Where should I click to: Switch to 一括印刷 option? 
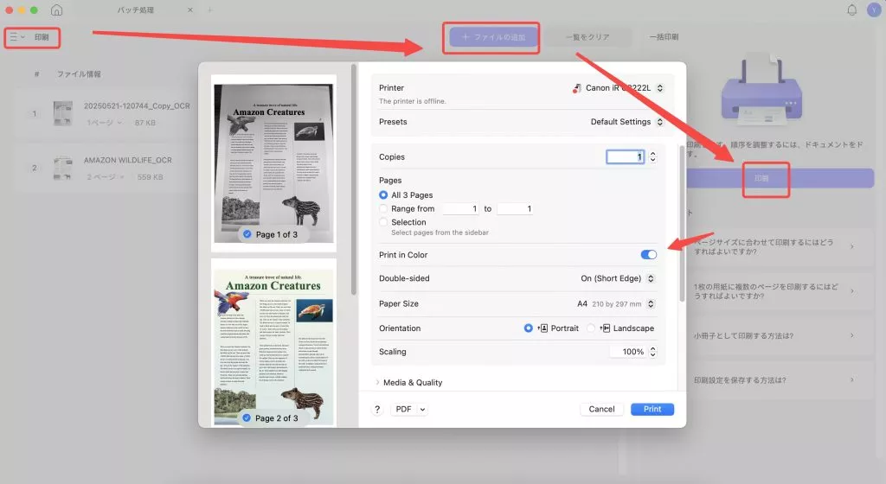[664, 37]
